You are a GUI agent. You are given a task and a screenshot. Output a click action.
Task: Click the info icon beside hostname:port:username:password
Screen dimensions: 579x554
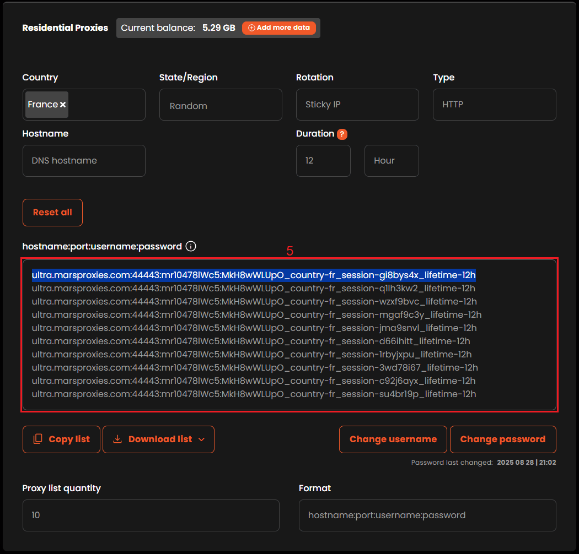click(191, 246)
